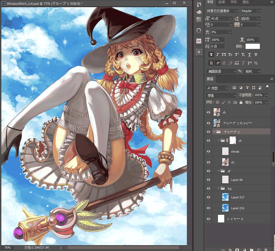Collapse the ef layer group
Image resolution: width=275 pixels, height=251 pixels.
tap(219, 171)
